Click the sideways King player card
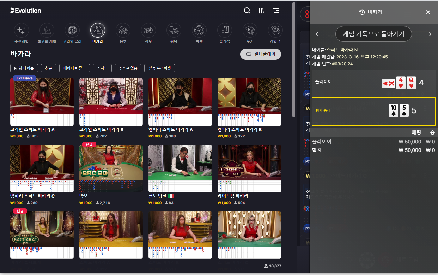Image resolution: width=438 pixels, height=275 pixels. [x=389, y=84]
